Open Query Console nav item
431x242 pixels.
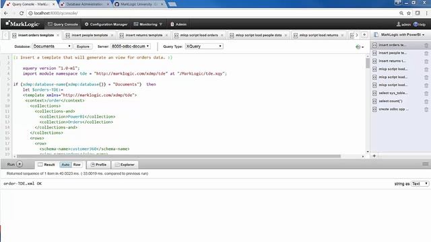(x=63, y=24)
